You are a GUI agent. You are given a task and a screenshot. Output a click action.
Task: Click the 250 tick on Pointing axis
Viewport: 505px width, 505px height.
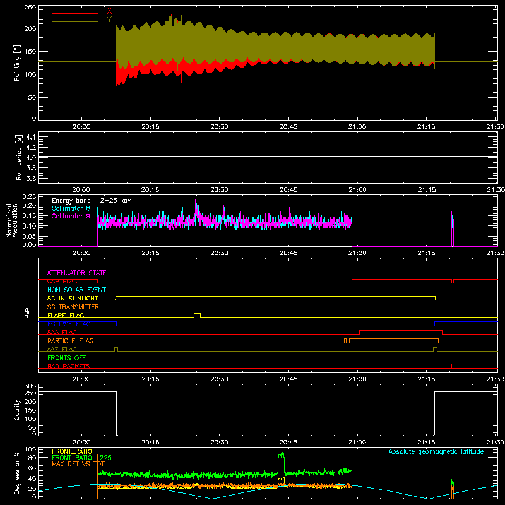click(30, 8)
